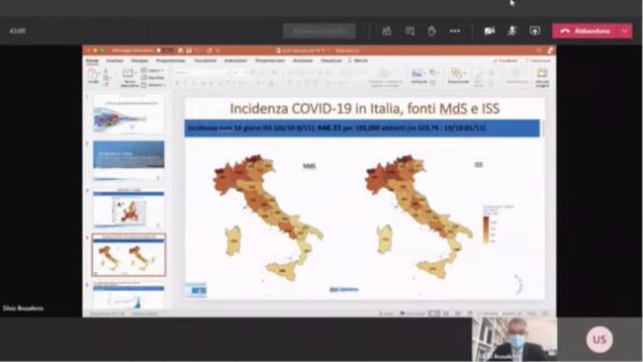Click the US participant avatar
Screen dimensions: 643x362
(599, 339)
